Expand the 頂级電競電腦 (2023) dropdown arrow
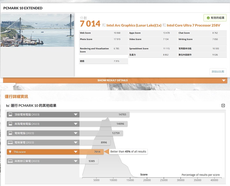Image resolution: width=230 pixels, height=186 pixels. pos(76,115)
